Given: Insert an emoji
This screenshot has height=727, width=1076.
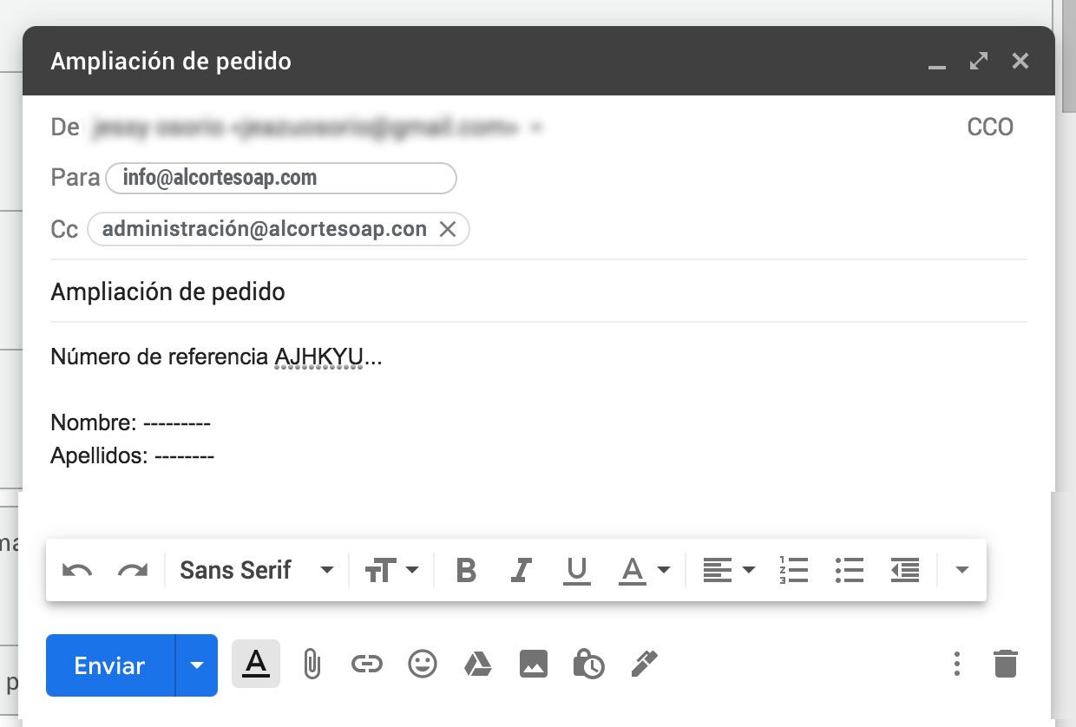Looking at the screenshot, I should [423, 665].
